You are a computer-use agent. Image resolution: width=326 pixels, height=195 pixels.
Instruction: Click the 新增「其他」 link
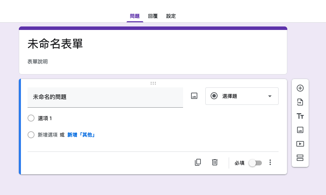81,135
